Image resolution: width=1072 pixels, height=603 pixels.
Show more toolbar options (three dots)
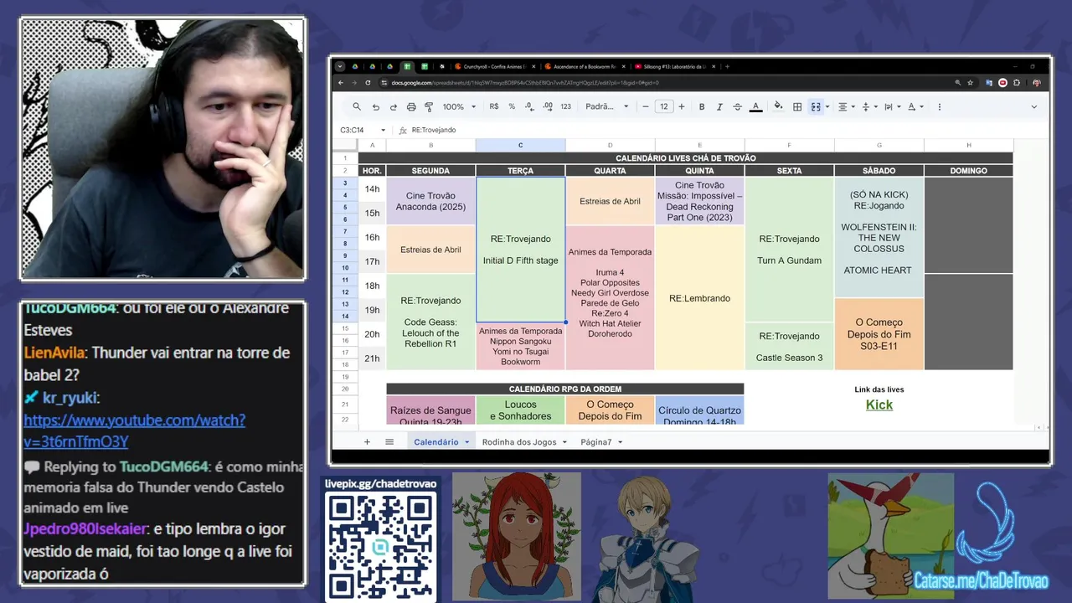coord(940,107)
